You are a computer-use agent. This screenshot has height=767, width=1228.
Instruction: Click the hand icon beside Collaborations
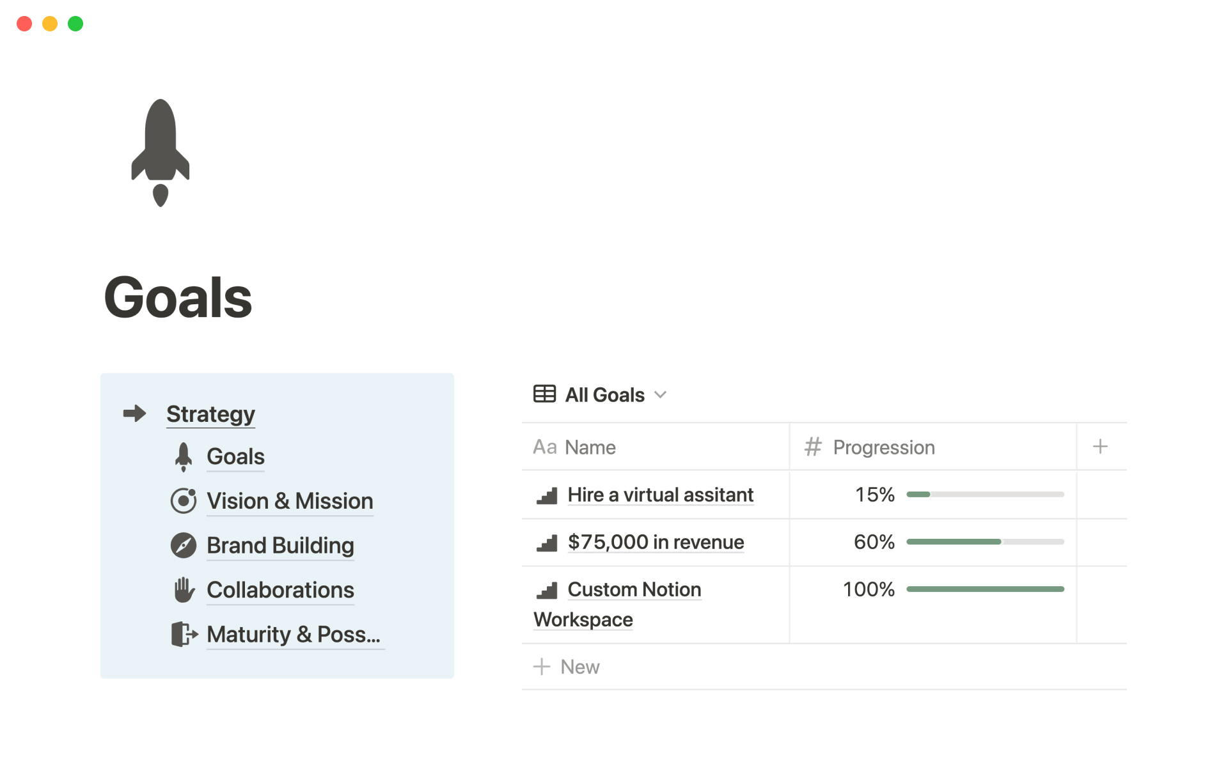[x=184, y=590]
